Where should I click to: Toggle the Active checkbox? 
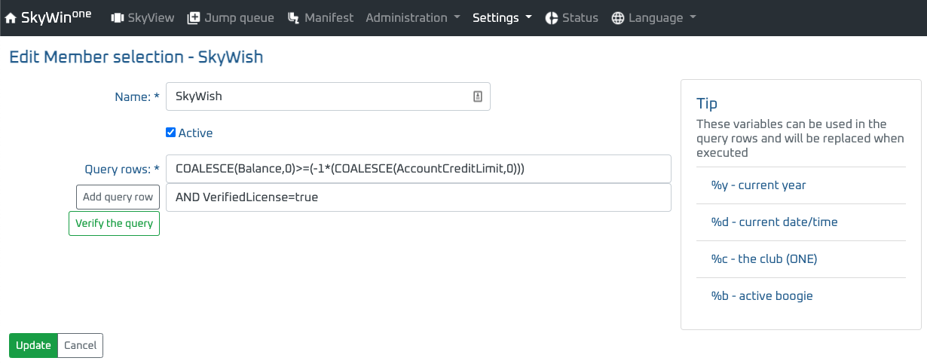(x=170, y=133)
